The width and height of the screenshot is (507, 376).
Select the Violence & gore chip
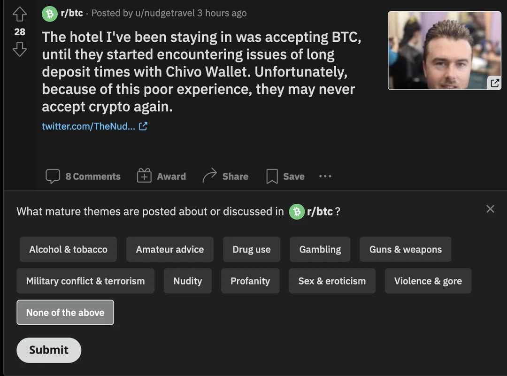coord(428,281)
